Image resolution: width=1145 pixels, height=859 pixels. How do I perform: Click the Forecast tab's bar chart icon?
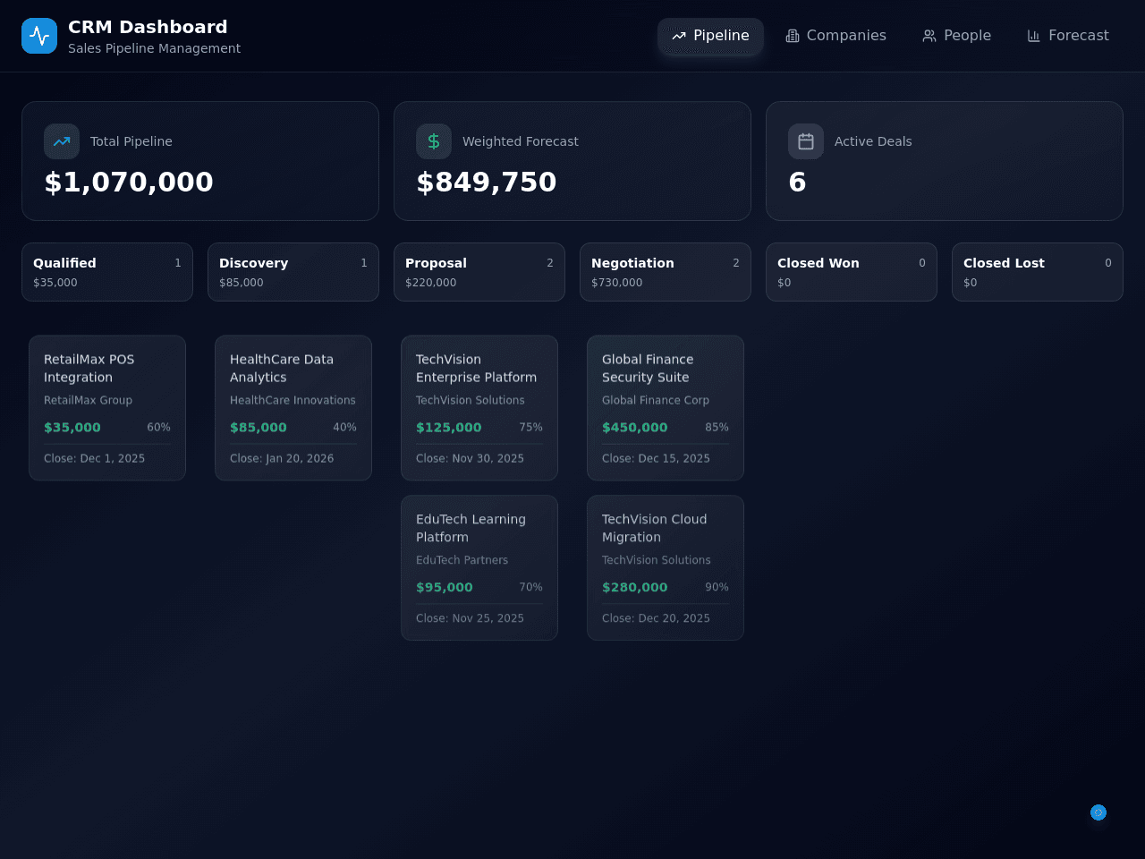[x=1034, y=36]
